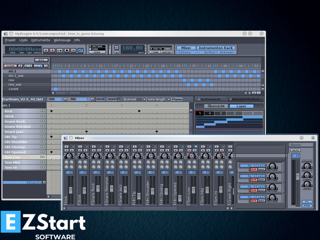320x240 pixels.
Task: Switch to Pattern mode
Action: (97, 46)
